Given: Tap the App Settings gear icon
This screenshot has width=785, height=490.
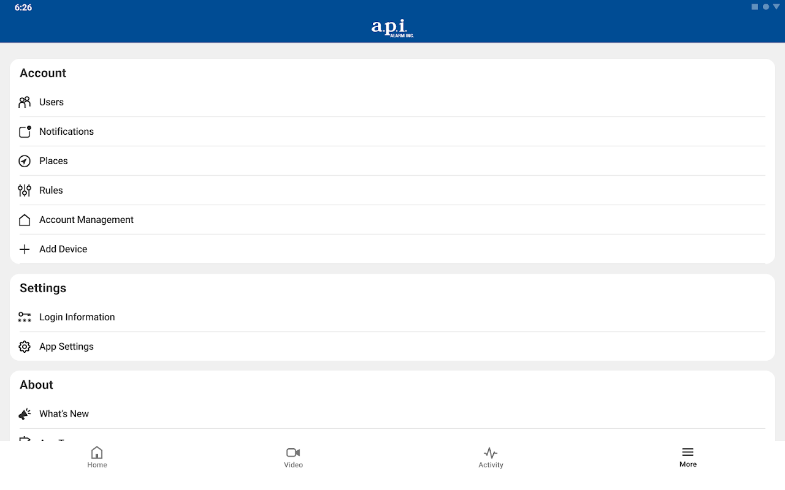Looking at the screenshot, I should point(25,347).
